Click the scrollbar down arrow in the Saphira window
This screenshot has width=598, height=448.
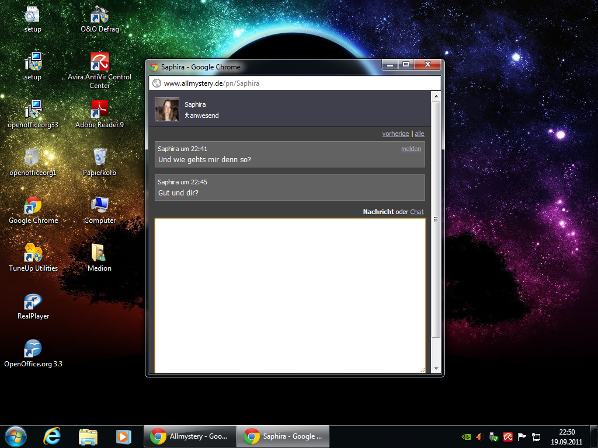click(x=436, y=369)
